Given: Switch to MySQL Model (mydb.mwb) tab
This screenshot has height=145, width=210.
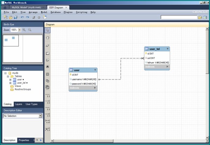Looking at the screenshot, I should click(x=26, y=7).
